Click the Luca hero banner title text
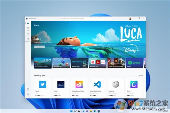 38,39
